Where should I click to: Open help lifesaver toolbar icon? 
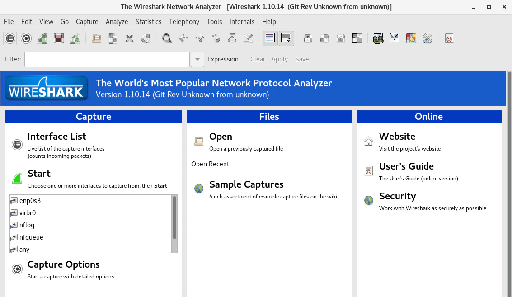[449, 38]
